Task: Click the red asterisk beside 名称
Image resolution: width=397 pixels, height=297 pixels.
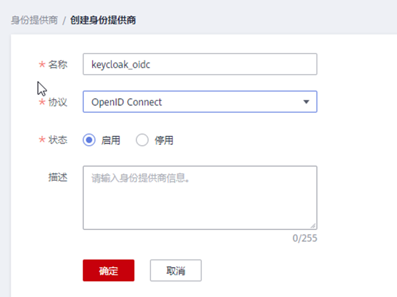Action: click(42, 65)
